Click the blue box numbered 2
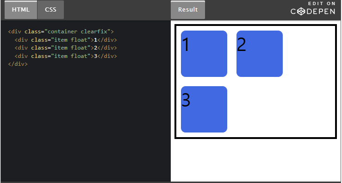The width and height of the screenshot is (342, 183). click(260, 54)
